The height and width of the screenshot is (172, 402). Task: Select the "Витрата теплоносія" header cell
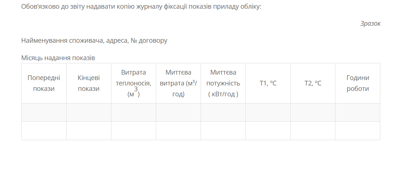[x=133, y=83]
